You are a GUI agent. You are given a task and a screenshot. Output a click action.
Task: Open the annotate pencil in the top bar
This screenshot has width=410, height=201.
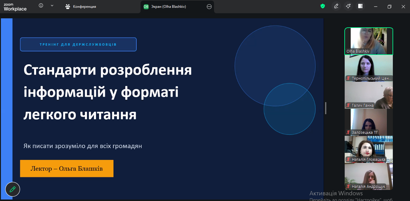pyautogui.click(x=336, y=6)
